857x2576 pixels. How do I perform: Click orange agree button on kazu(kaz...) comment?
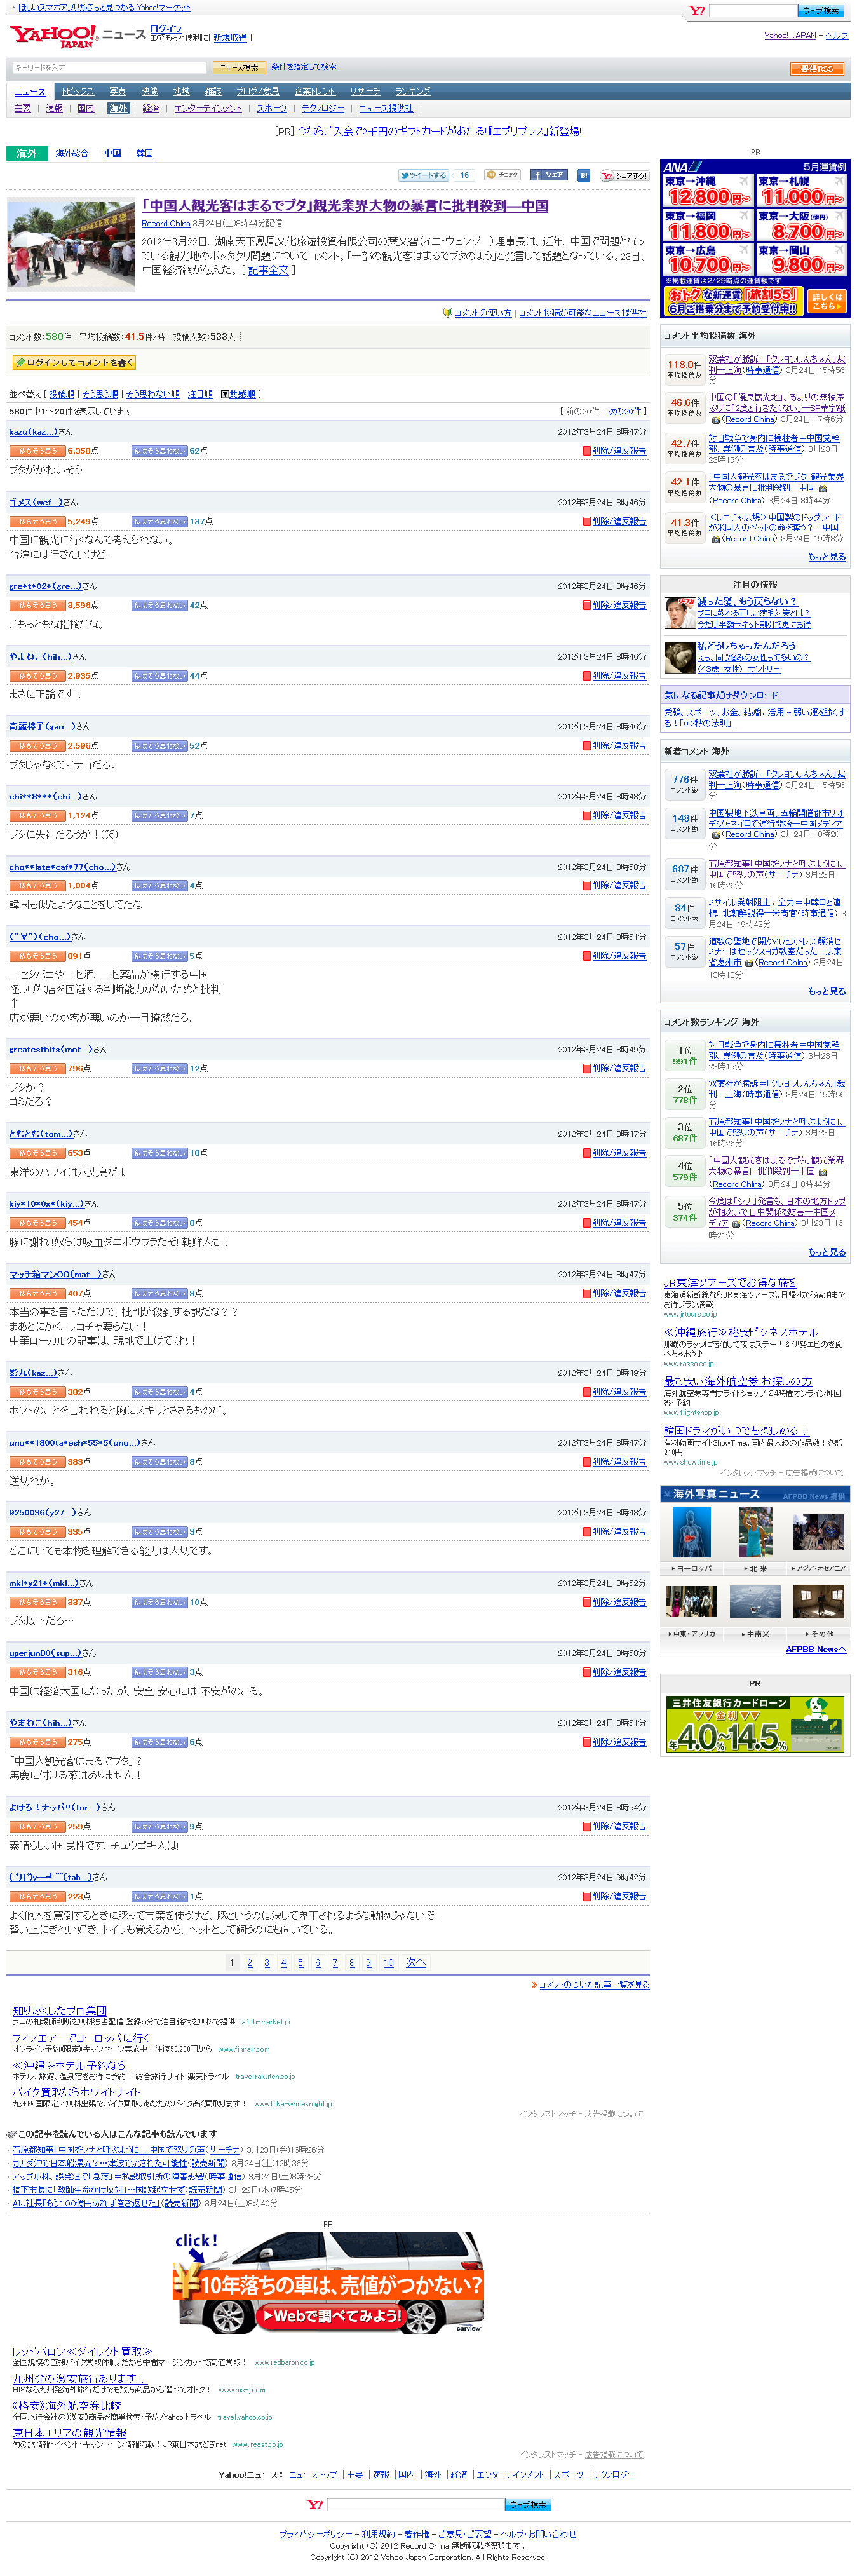[37, 451]
